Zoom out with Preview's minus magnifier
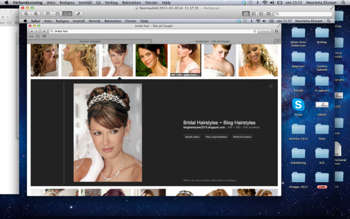This screenshot has width=350, height=219. click(26, 14)
